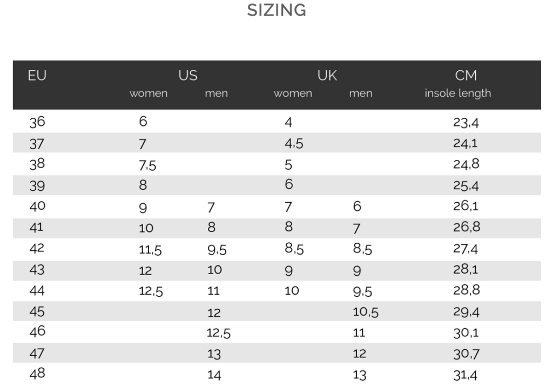Click UK women size 4,5
553x386 pixels.
tap(294, 144)
